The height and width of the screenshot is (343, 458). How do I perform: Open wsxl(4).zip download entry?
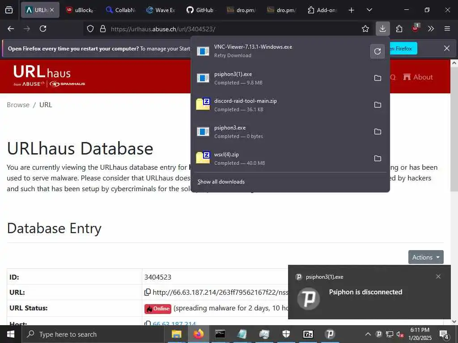280,159
